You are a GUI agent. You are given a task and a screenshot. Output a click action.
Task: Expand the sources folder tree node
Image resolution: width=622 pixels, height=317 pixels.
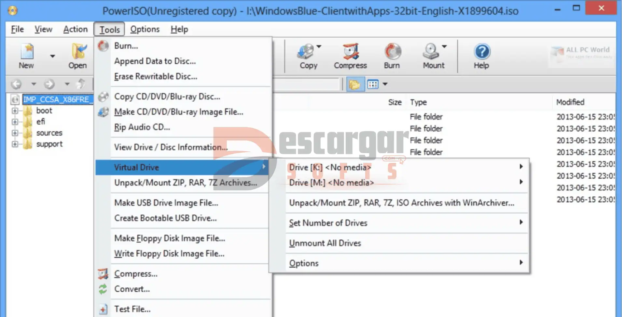[15, 133]
